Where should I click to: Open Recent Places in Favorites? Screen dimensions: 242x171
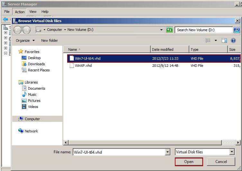click(36, 70)
